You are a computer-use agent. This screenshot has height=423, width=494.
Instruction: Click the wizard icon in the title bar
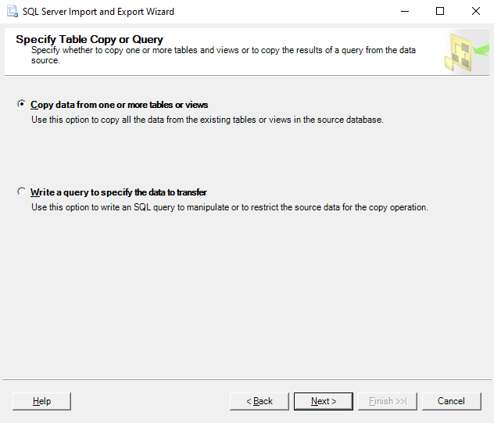(11, 12)
